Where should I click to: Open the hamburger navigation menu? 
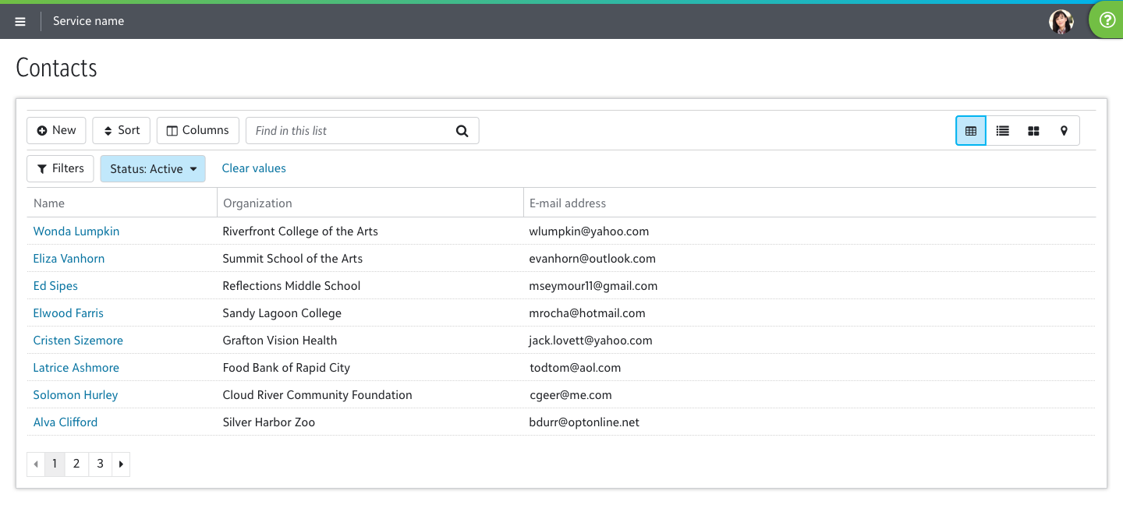pyautogui.click(x=20, y=22)
